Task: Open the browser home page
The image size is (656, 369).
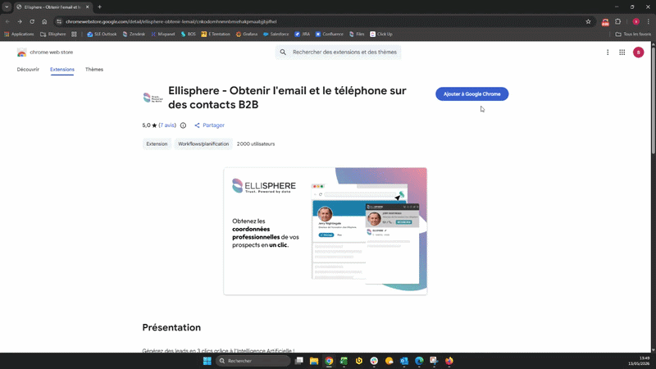Action: pyautogui.click(x=44, y=21)
